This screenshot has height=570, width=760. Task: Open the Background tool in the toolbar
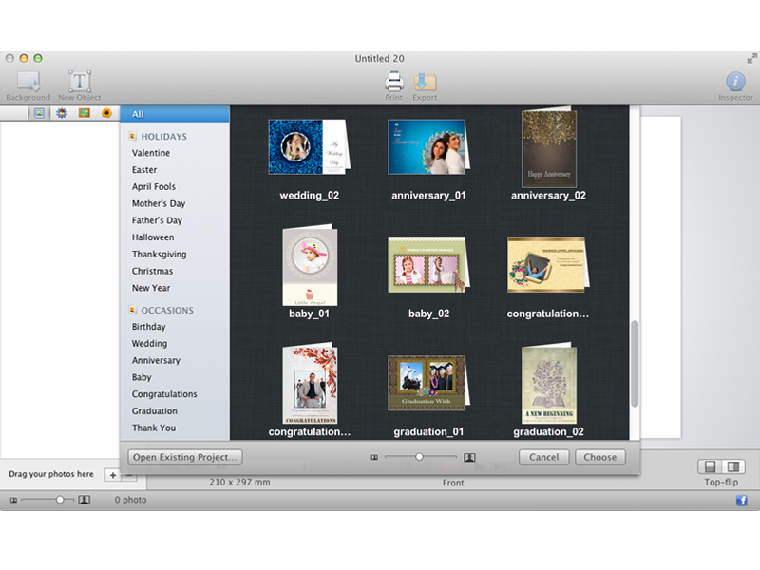pyautogui.click(x=28, y=81)
